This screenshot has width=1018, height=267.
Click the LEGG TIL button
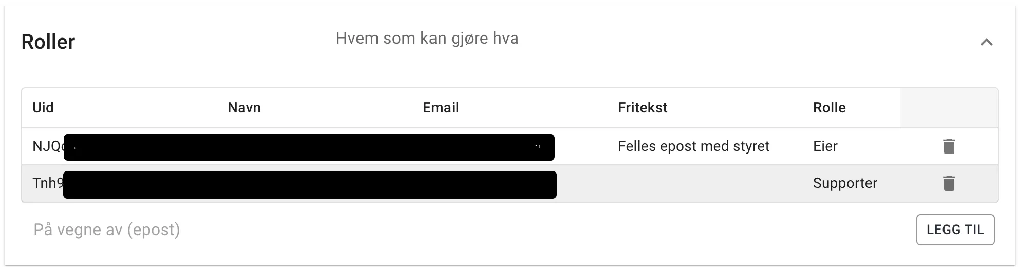[955, 230]
